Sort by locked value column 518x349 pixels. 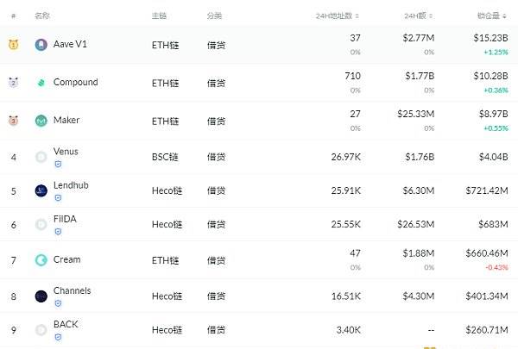point(491,16)
